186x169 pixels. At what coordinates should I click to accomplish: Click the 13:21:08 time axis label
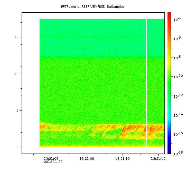point(87,159)
